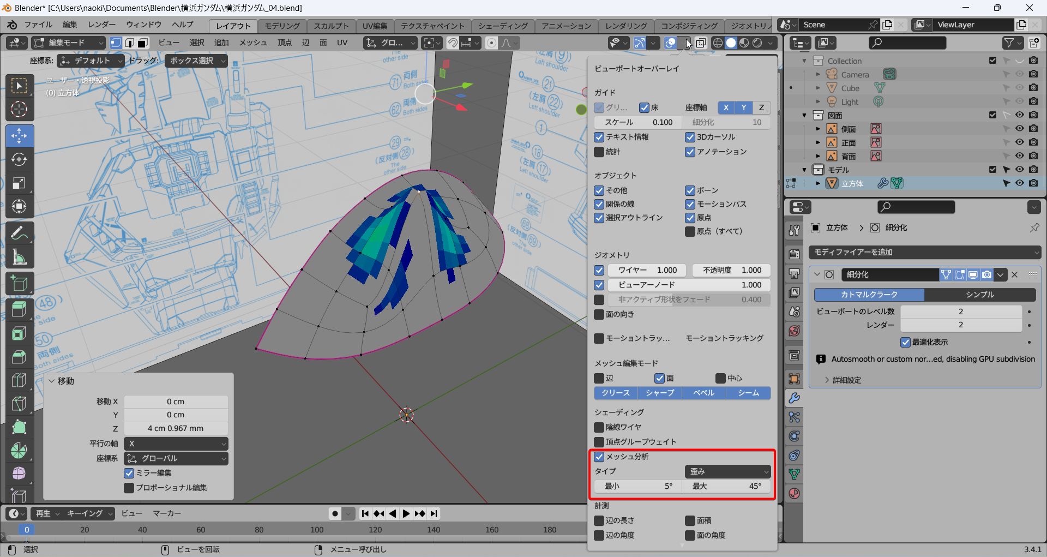Enable the 統計 overlay checkbox

point(599,152)
